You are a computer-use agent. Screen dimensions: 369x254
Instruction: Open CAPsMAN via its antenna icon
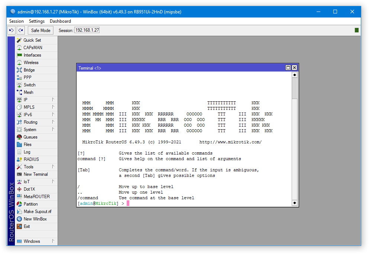pyautogui.click(x=19, y=48)
